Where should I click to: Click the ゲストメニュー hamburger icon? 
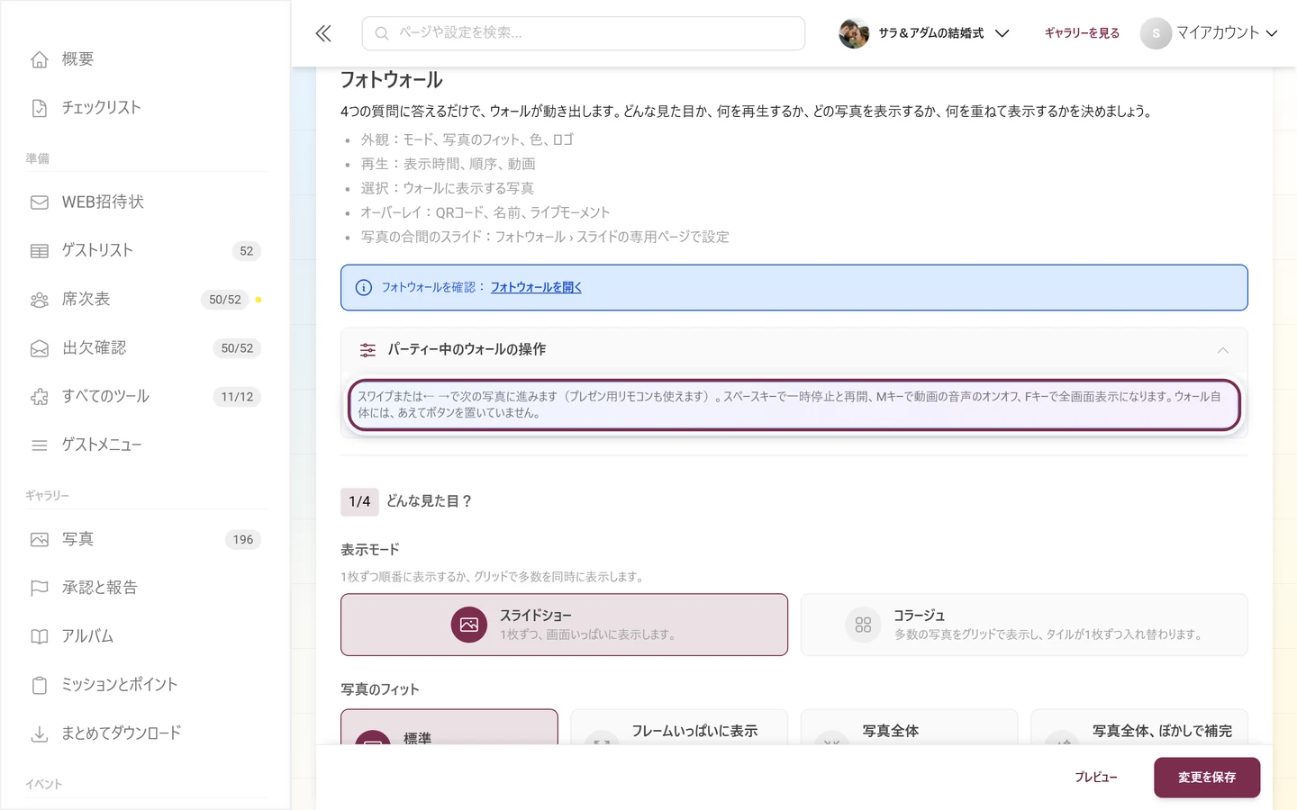point(40,445)
